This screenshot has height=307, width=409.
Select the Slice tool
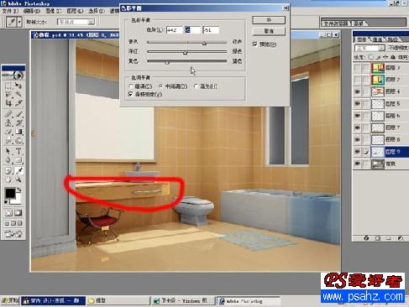[x=18, y=103]
